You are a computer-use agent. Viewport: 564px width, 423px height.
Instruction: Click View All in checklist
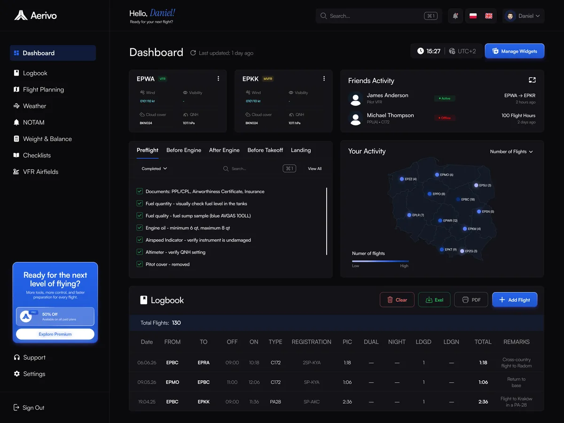(315, 169)
